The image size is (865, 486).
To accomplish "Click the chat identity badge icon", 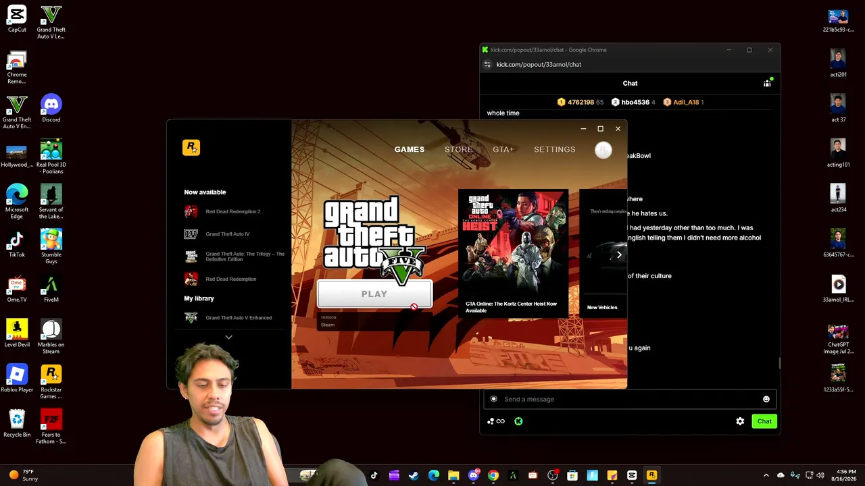I will pos(494,399).
